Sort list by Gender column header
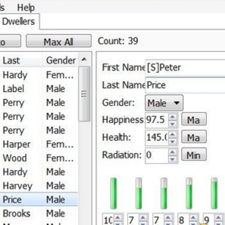This screenshot has height=225, width=225. (61, 61)
